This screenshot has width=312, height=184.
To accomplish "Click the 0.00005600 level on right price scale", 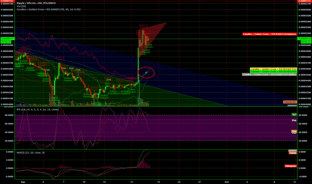I will (x=305, y=10).
